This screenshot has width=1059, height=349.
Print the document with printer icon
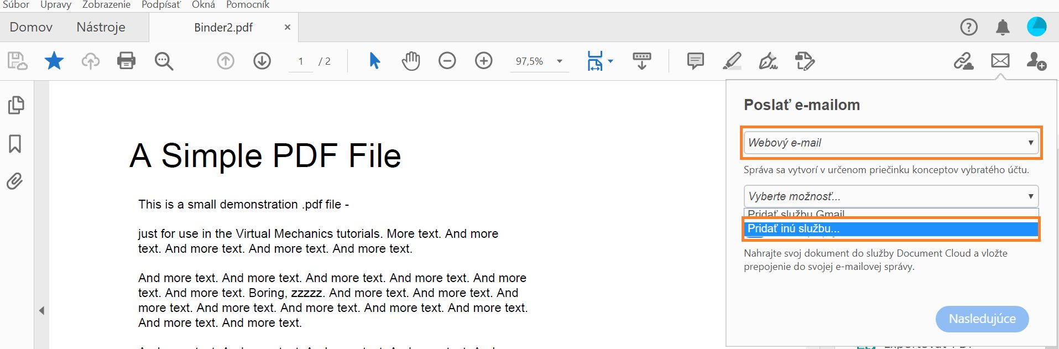click(x=126, y=61)
